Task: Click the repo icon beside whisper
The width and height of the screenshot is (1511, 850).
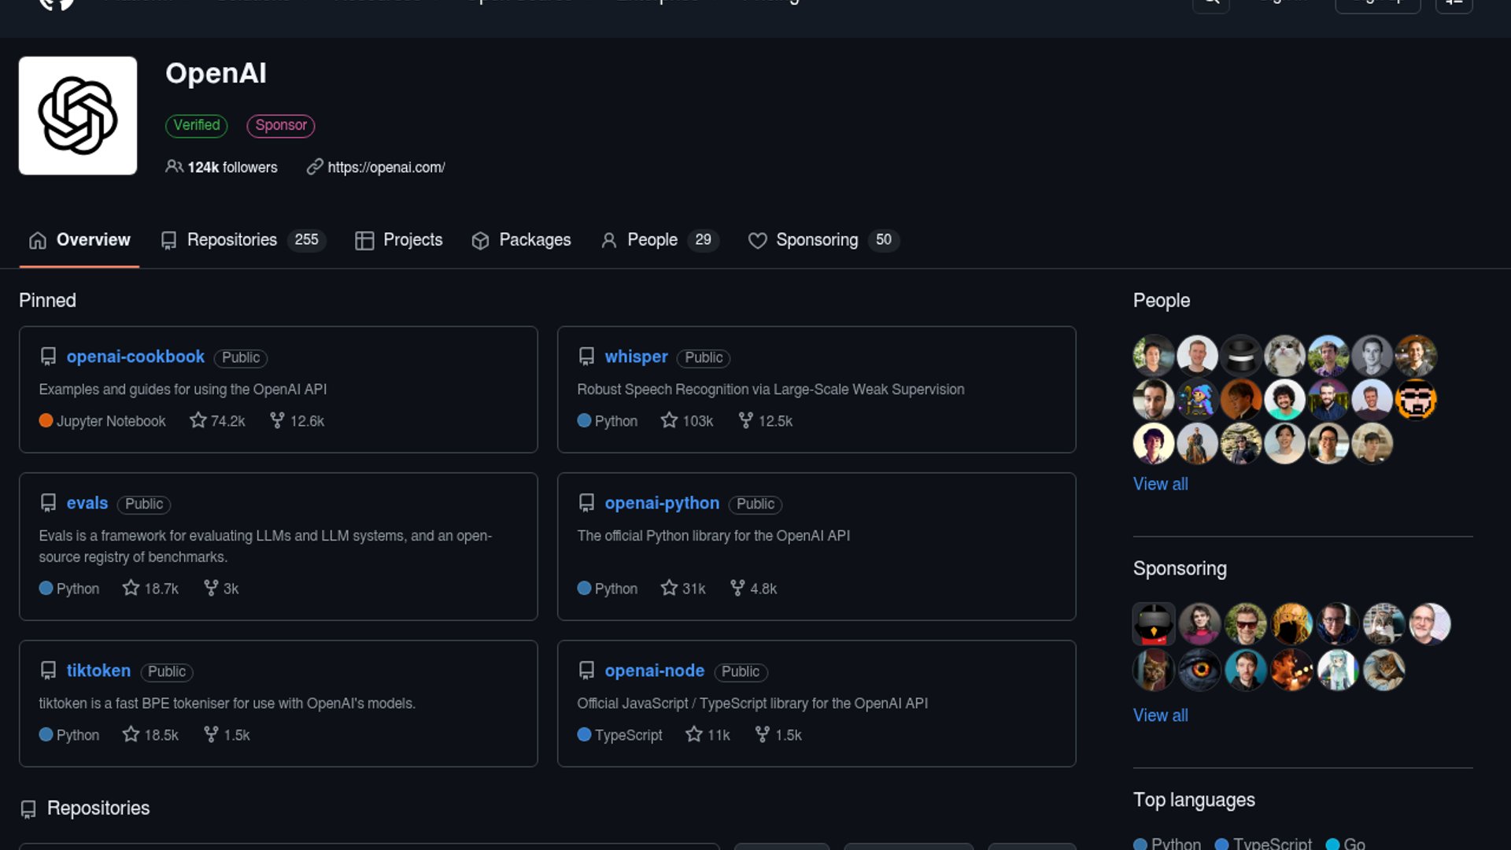Action: pos(586,357)
